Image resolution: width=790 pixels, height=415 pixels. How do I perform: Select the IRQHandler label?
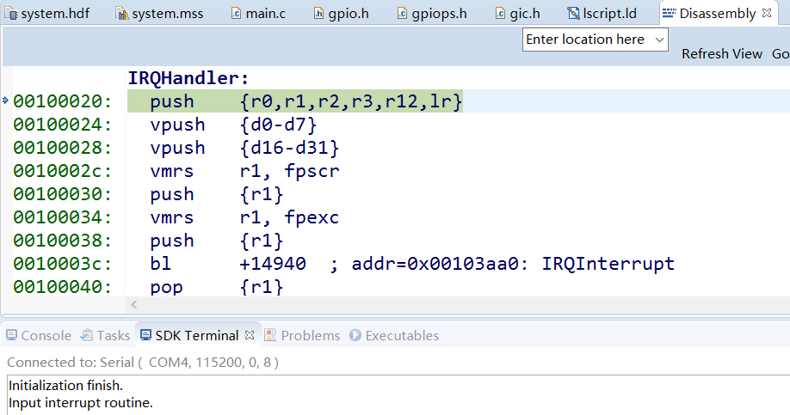[x=188, y=78]
